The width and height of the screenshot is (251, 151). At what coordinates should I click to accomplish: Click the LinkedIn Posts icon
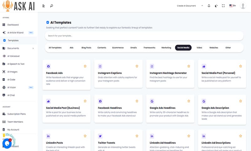tap(48, 136)
